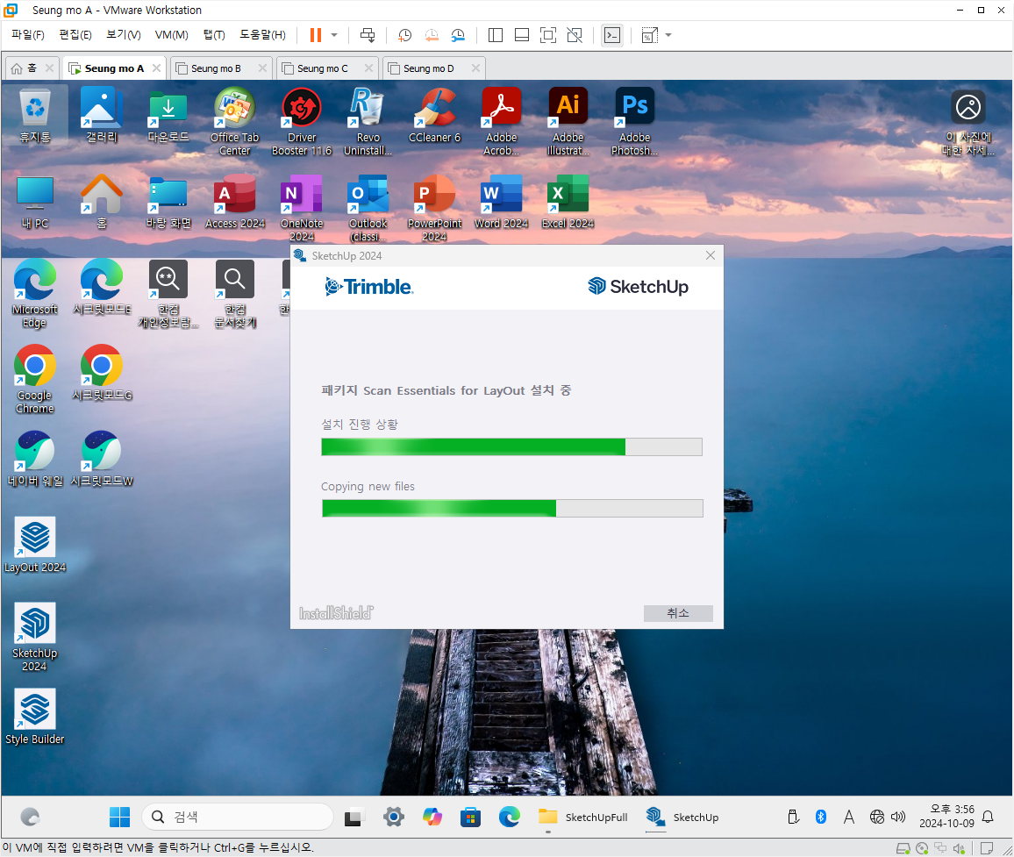Viewport: 1014px width, 857px height.
Task: Open the 파일(F) menu
Action: pos(28,35)
